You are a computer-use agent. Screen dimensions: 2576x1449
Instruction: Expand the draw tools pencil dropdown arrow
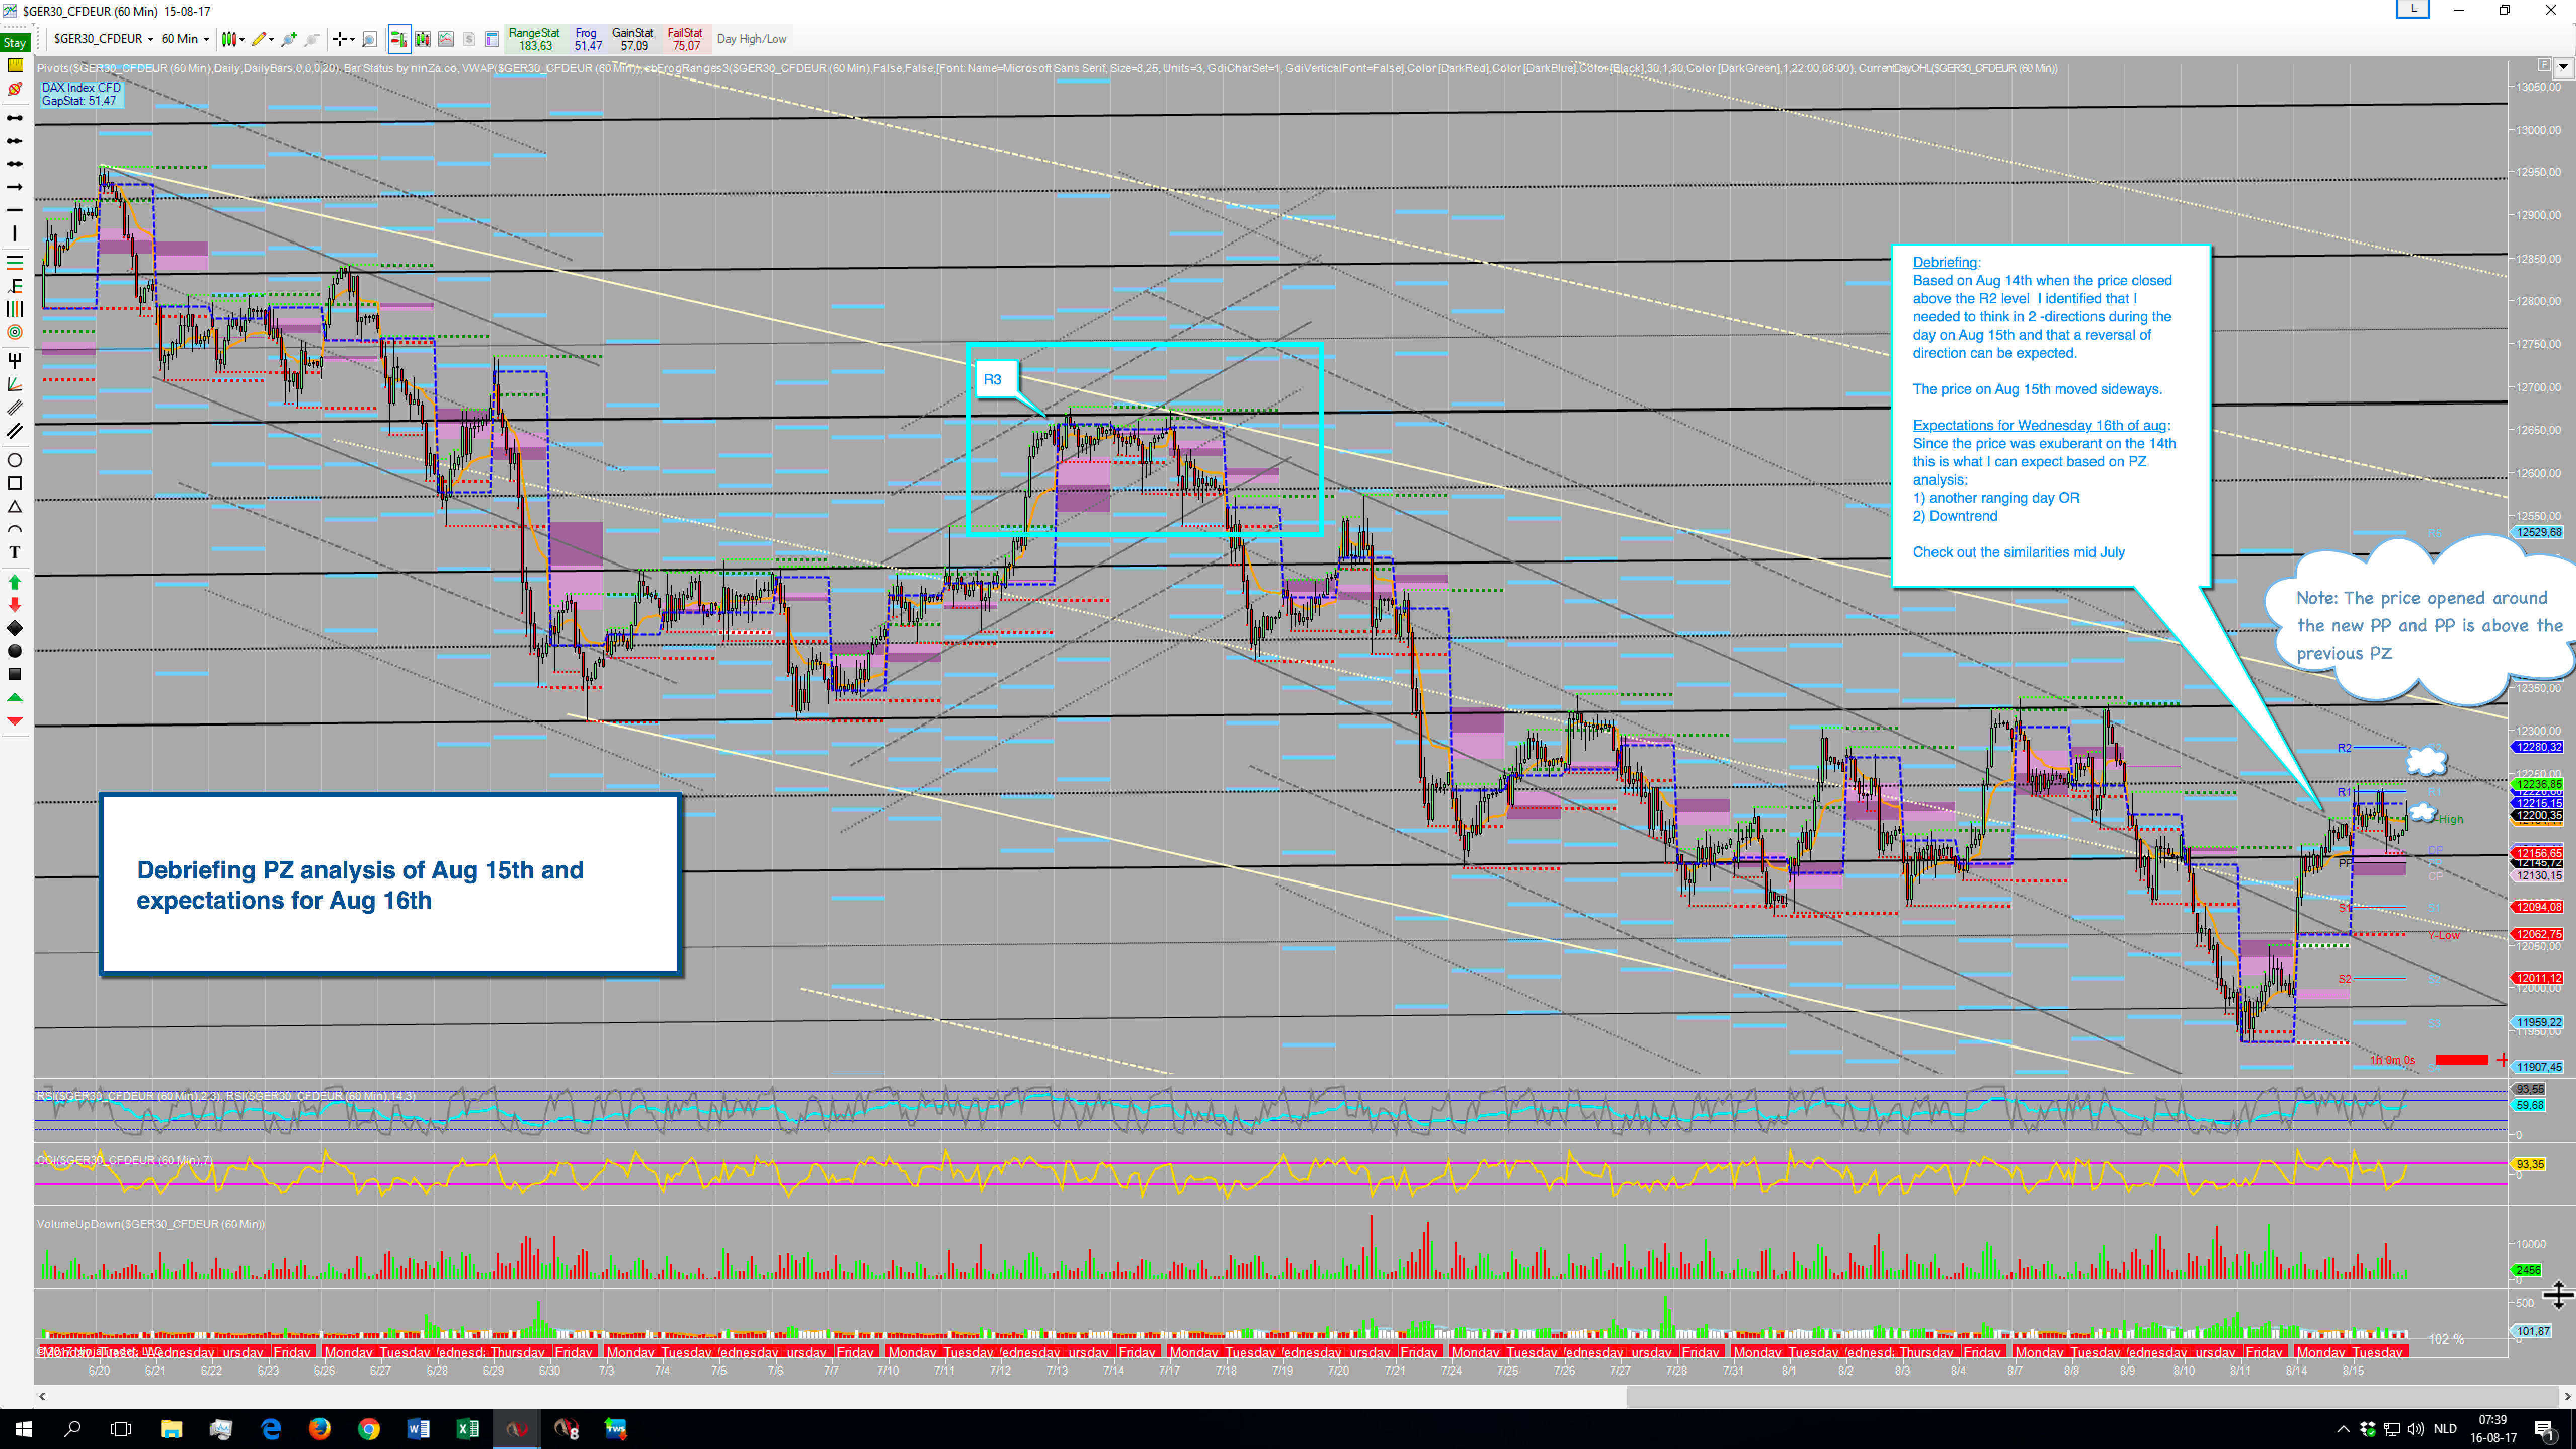pos(271,39)
